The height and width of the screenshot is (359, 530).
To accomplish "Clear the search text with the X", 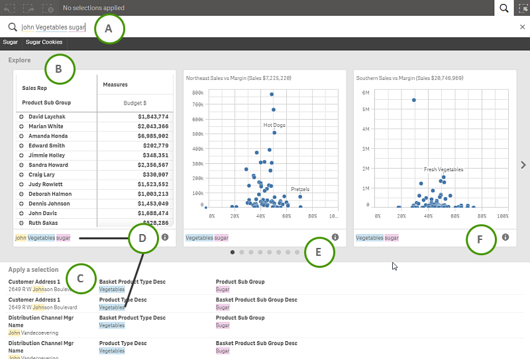I will click(522, 27).
